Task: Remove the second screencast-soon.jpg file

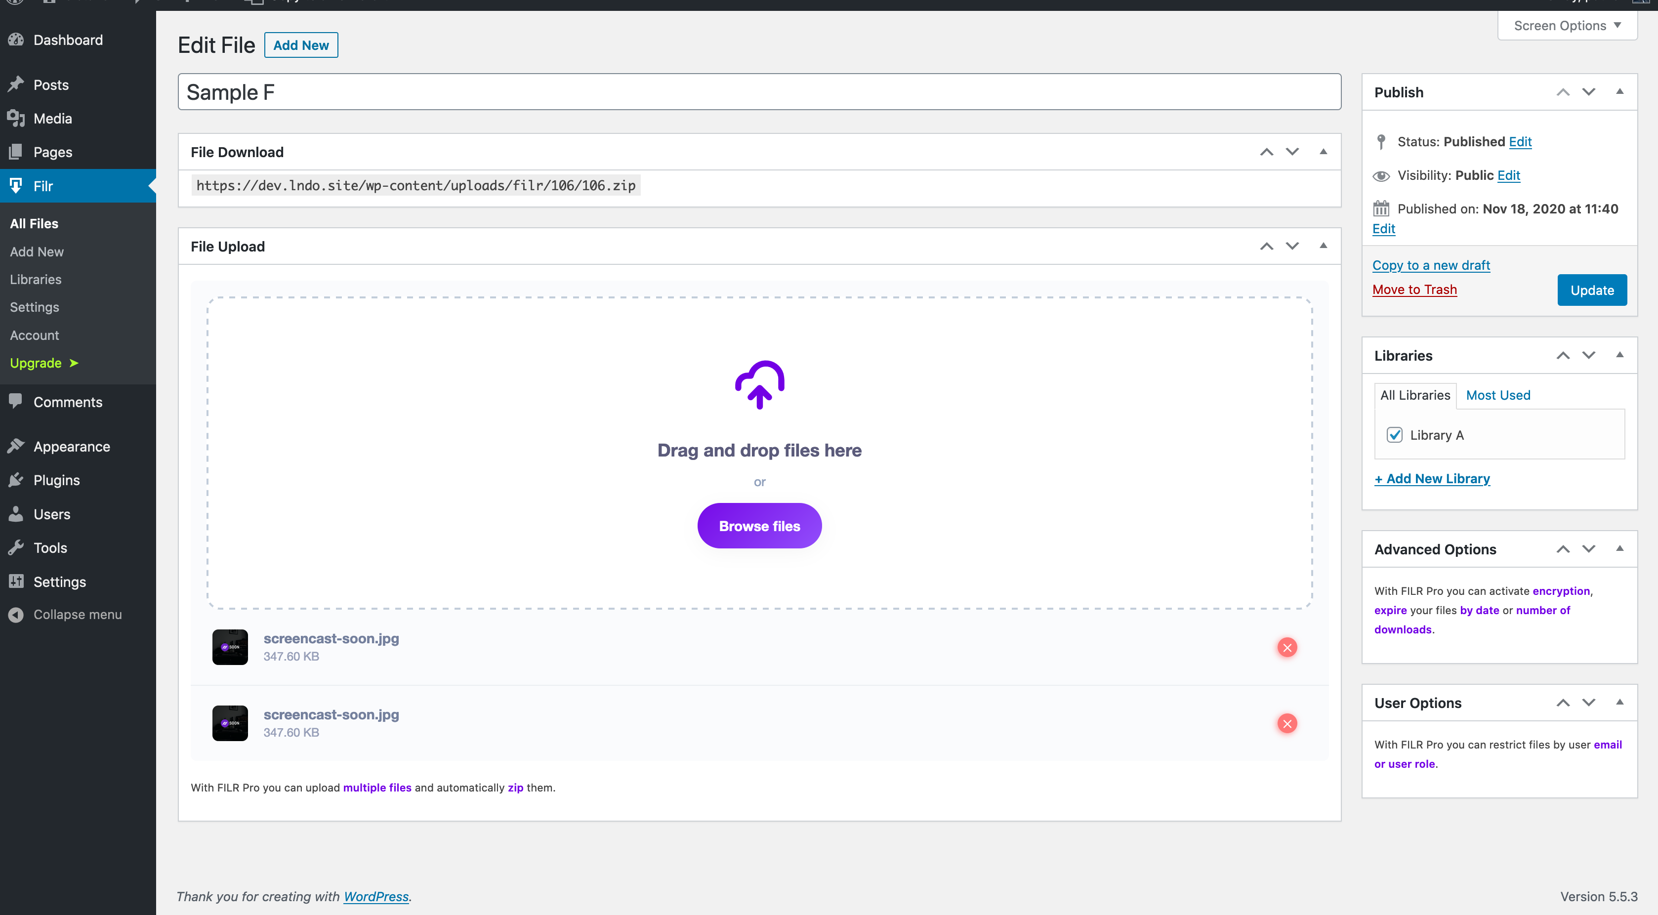Action: 1287,723
